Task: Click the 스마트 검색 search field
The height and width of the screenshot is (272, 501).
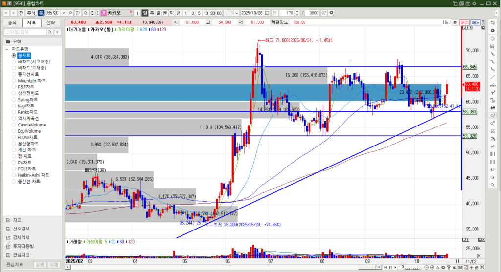Action: [24, 32]
